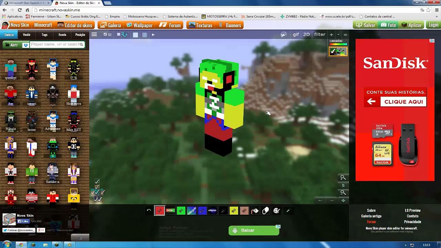Click the zoom in magnifier

click(343, 178)
